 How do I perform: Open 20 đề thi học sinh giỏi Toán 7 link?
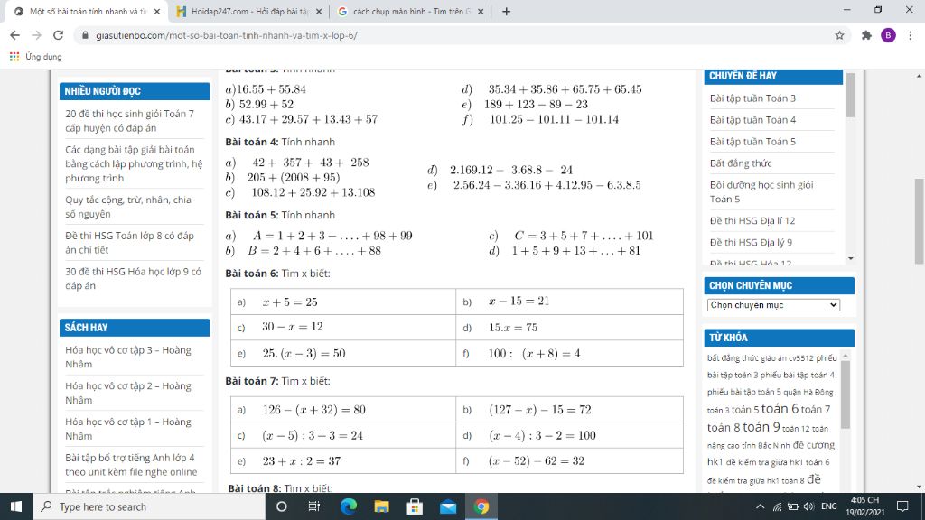130,120
